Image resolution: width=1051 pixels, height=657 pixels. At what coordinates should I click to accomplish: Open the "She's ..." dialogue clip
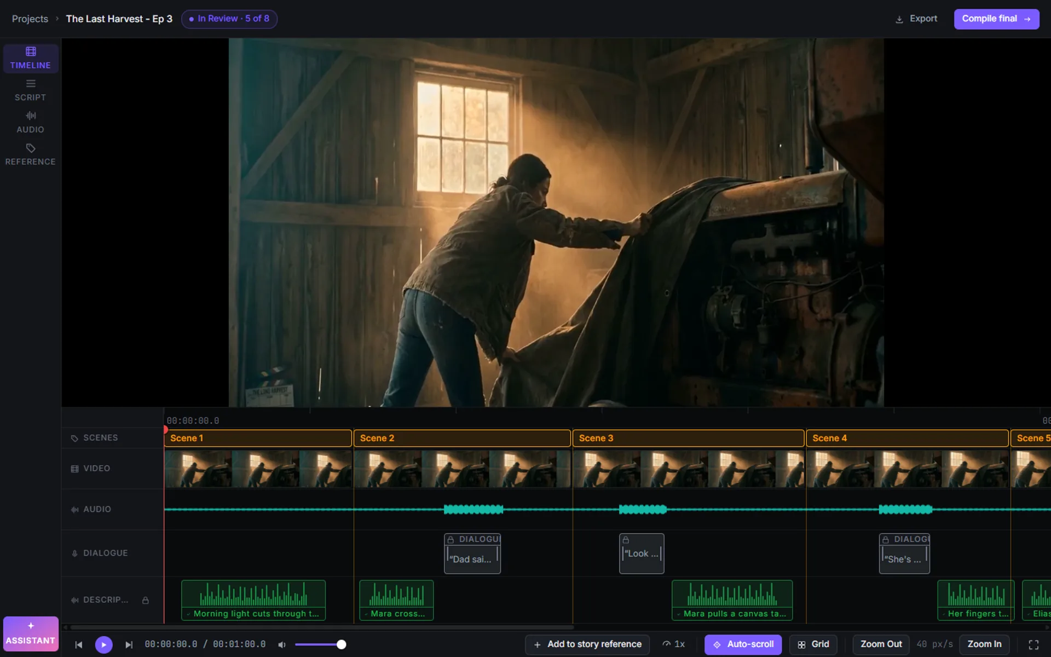[x=904, y=554]
